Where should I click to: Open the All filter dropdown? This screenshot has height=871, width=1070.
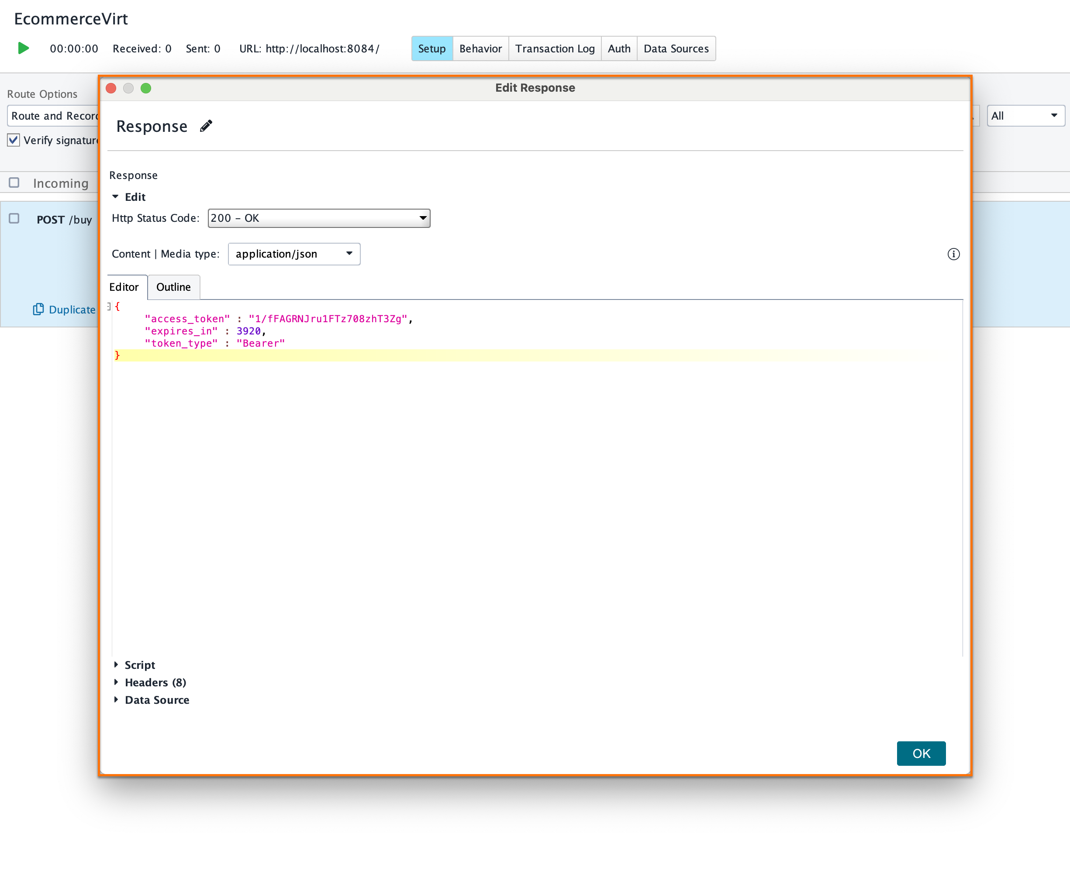pyautogui.click(x=1054, y=115)
